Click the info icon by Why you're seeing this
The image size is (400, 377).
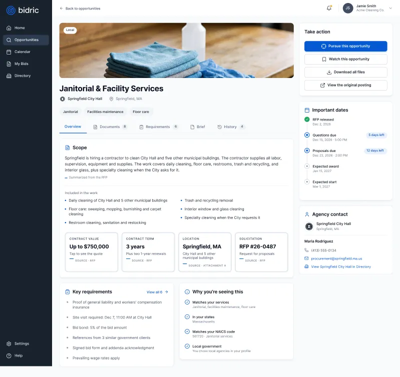187,292
